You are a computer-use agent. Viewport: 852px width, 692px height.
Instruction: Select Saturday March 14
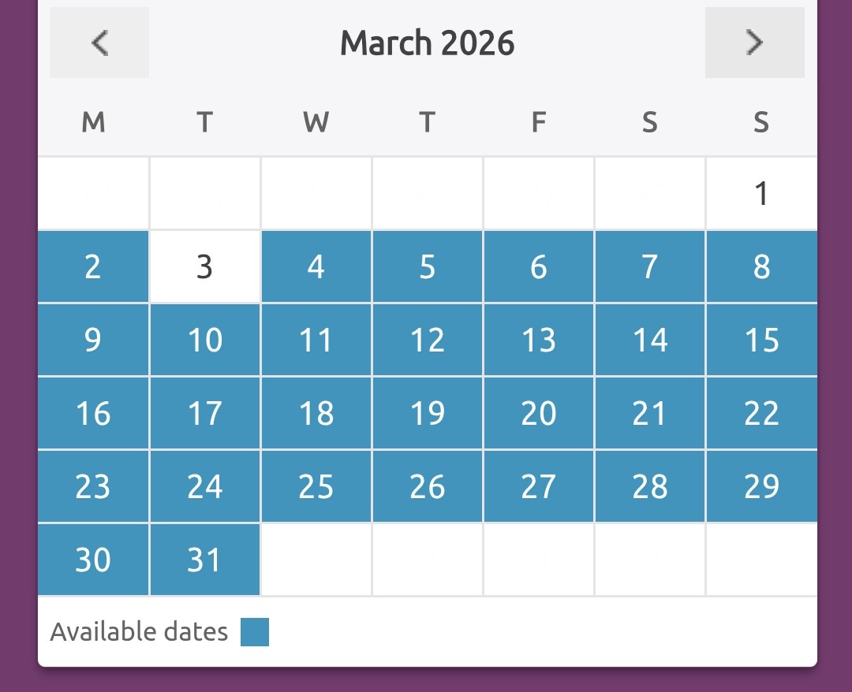click(x=650, y=340)
